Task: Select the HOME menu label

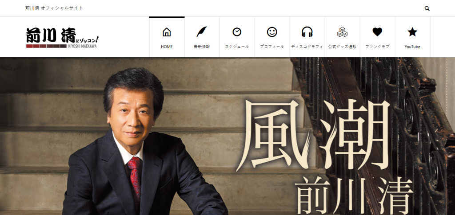Action: [x=167, y=47]
